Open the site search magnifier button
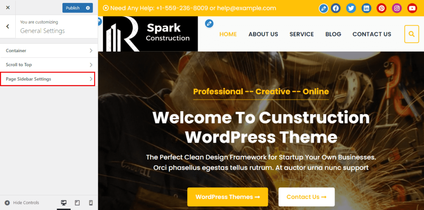Screen dimensions: 424x210 412,34
